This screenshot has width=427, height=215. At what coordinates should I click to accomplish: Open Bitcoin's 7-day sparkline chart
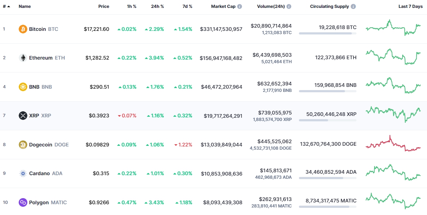coord(393,27)
